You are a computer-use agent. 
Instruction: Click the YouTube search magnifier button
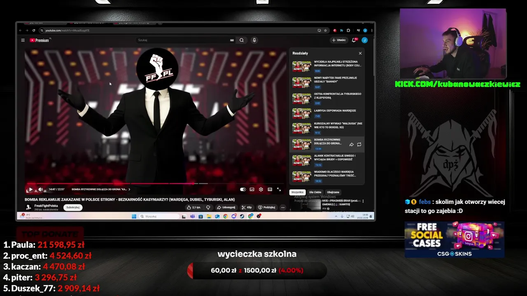click(x=242, y=40)
